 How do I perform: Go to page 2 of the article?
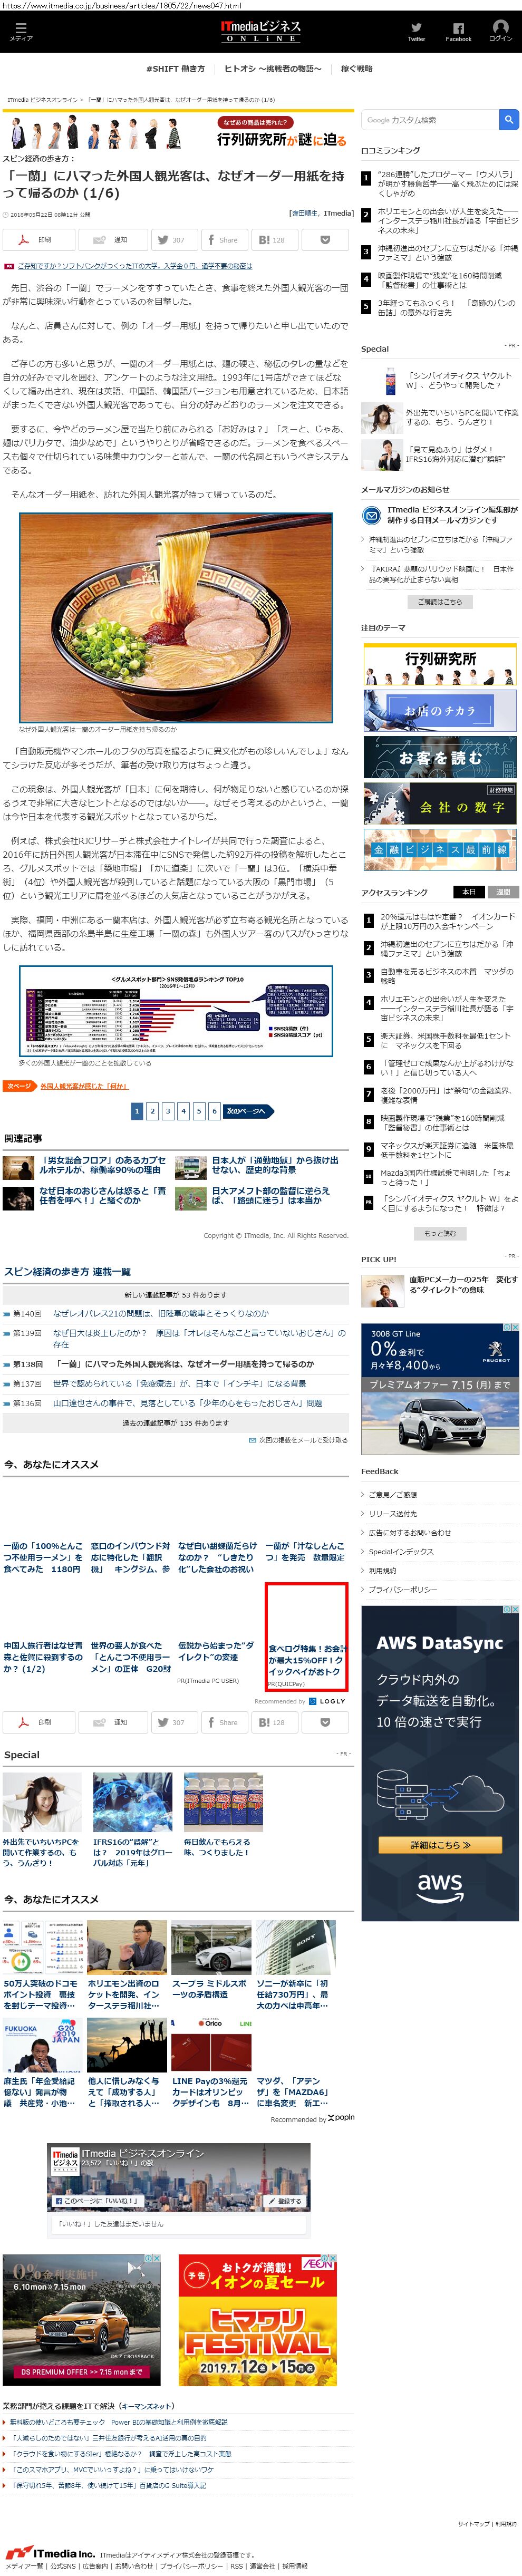click(x=152, y=1111)
